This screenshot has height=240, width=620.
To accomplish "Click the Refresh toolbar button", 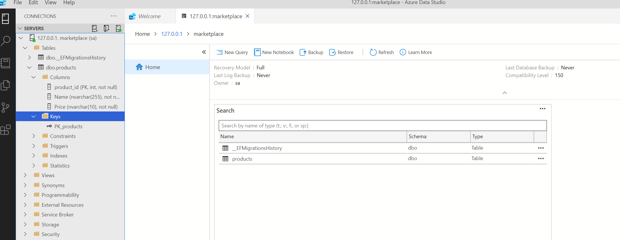I will point(381,52).
